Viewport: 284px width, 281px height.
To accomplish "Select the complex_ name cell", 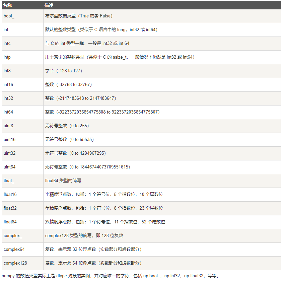I will click(22, 236).
